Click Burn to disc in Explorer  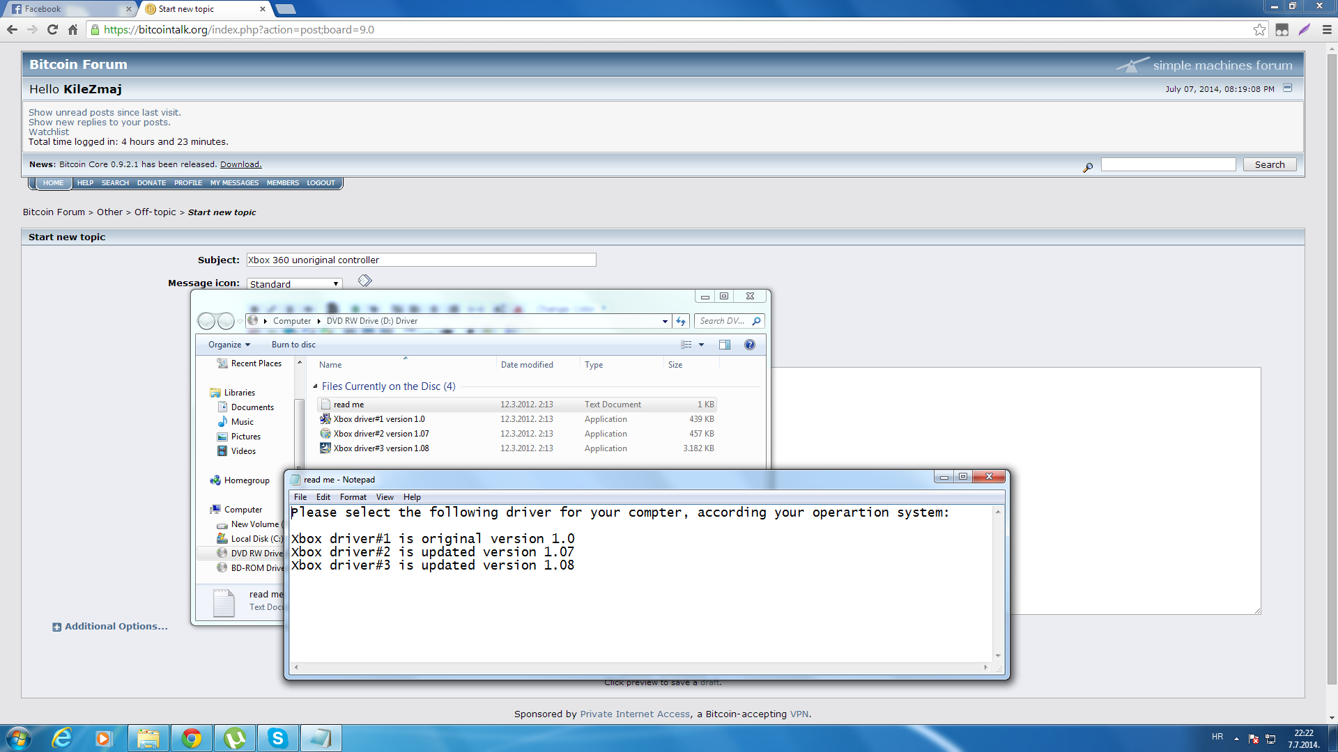click(293, 345)
